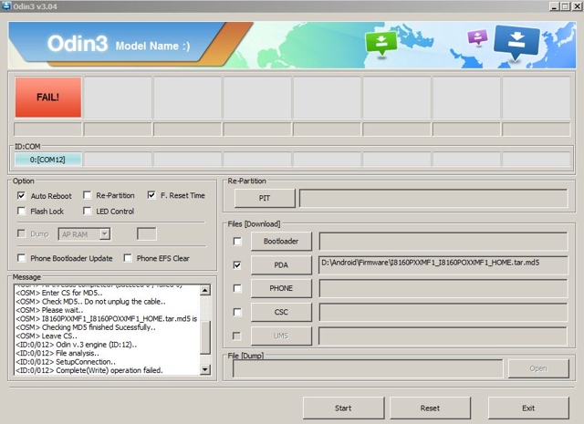Click the PHONE file path field
Image resolution: width=584 pixels, height=424 pixels.
(x=443, y=288)
